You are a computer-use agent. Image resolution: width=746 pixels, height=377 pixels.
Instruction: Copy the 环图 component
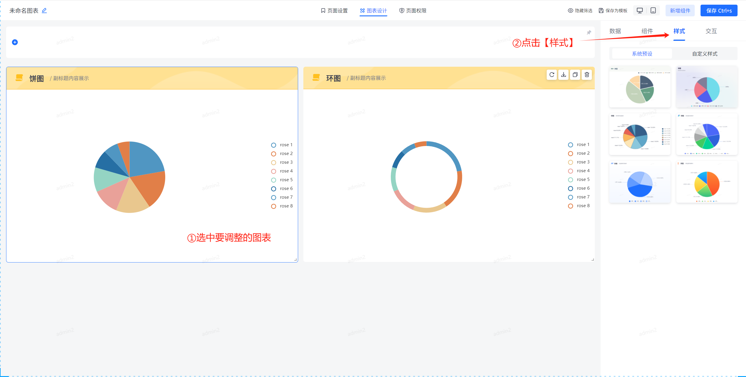pos(575,75)
